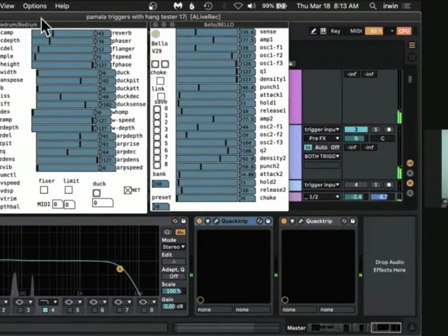Click the Quacktrip device wrench icon

(x=216, y=221)
